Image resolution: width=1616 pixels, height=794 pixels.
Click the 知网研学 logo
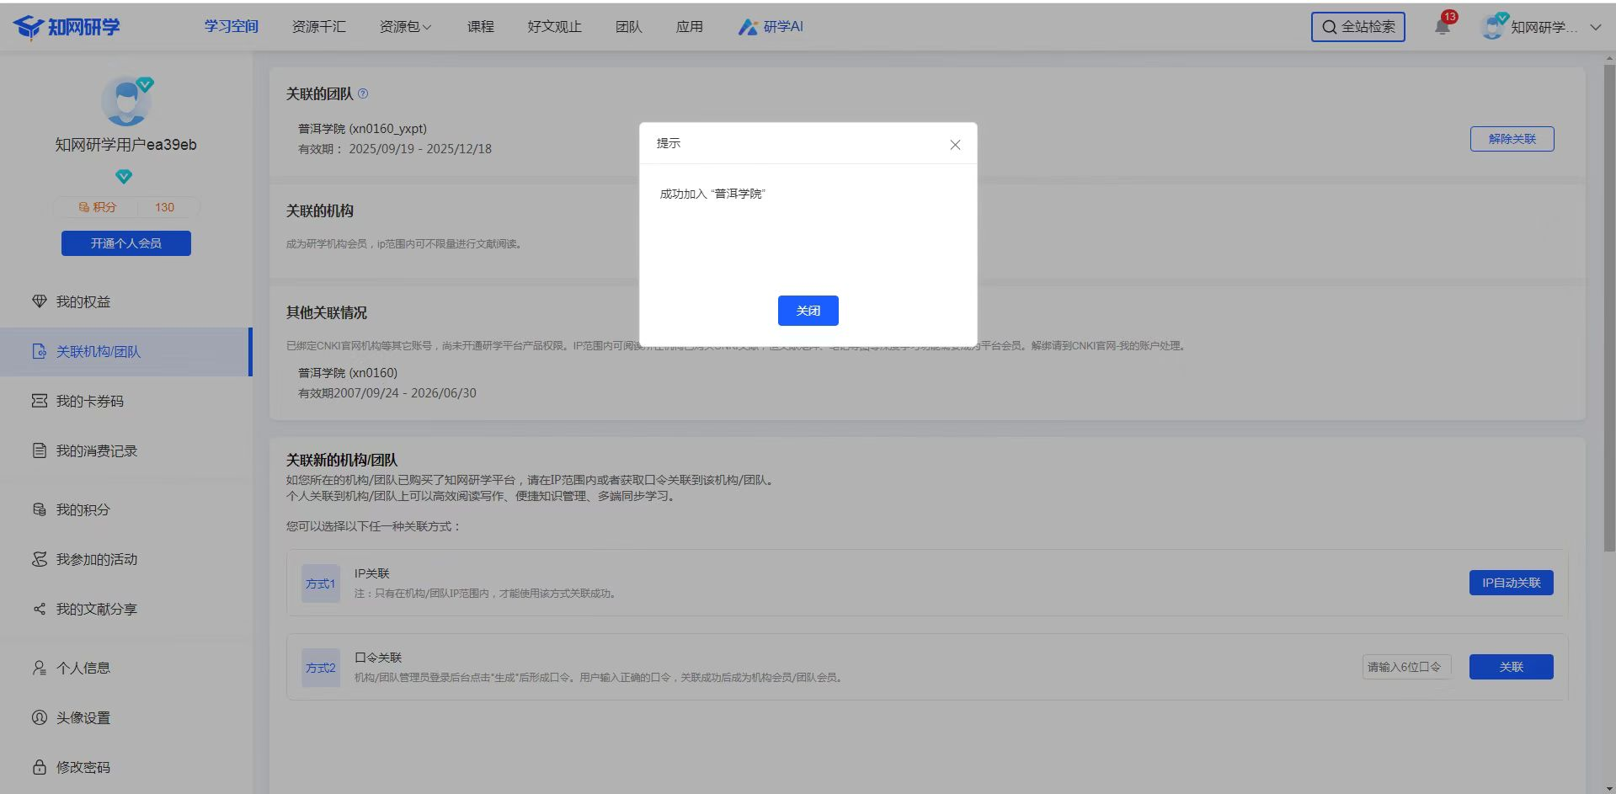coord(67,27)
